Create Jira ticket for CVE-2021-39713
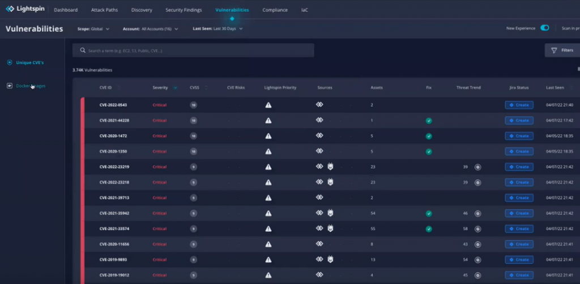The height and width of the screenshot is (284, 580). coord(519,198)
